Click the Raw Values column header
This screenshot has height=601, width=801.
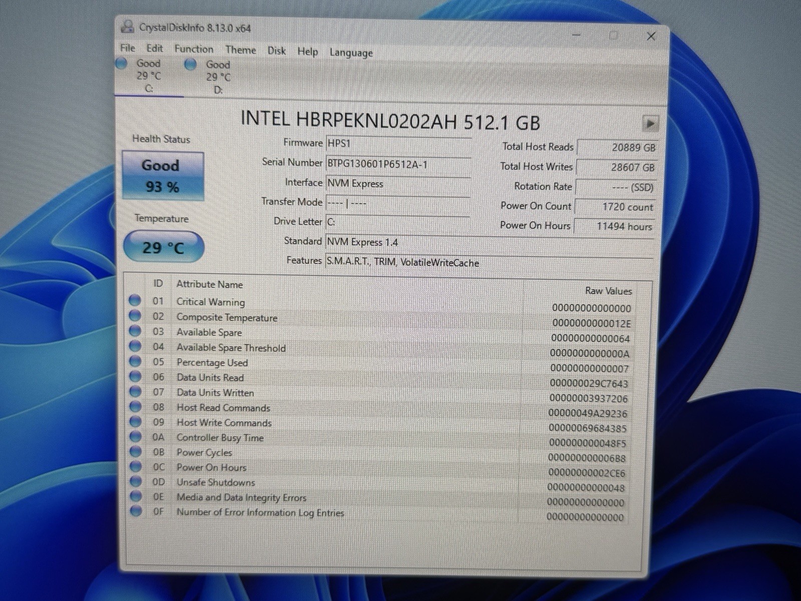coord(608,291)
